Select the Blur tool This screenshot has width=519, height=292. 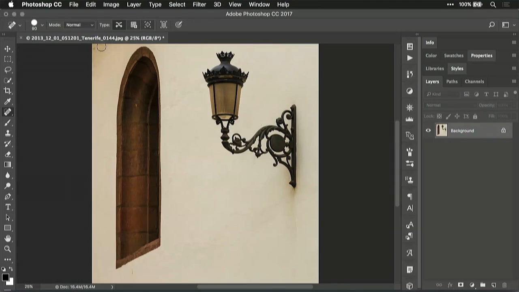click(x=8, y=175)
